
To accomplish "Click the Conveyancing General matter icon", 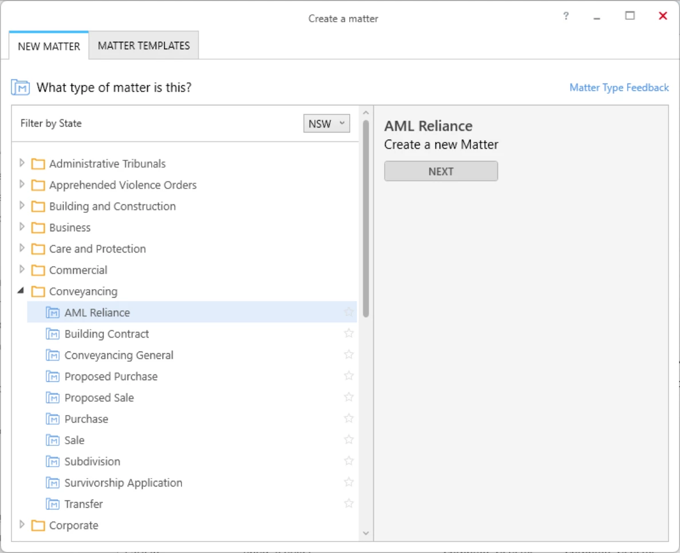I will (53, 355).
